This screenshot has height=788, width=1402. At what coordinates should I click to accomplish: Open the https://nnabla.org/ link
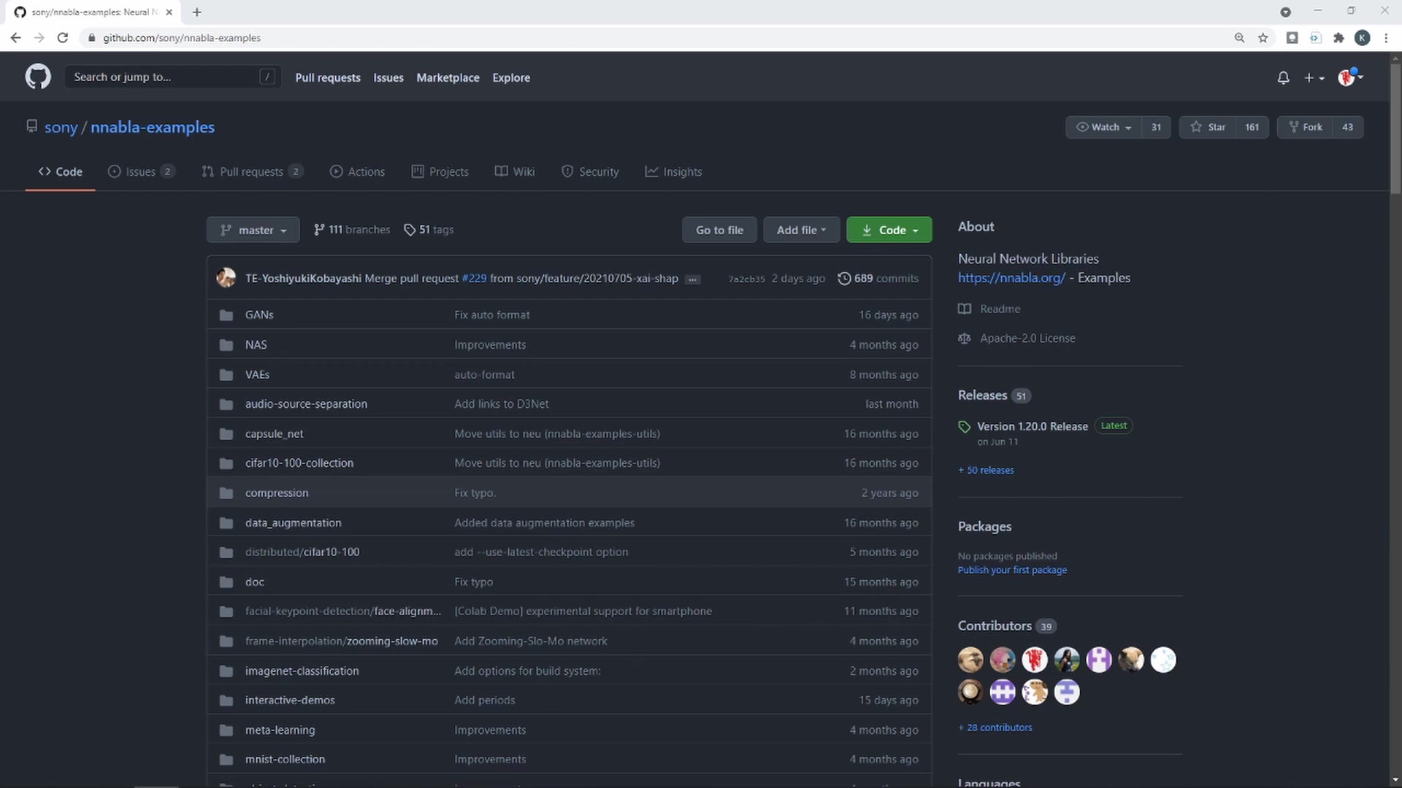pos(1011,278)
